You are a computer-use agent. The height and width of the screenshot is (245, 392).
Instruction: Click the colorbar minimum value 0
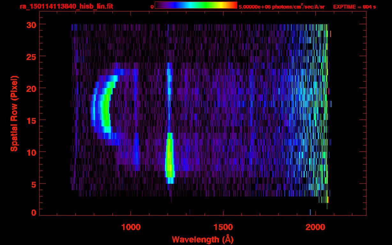coord(152,7)
